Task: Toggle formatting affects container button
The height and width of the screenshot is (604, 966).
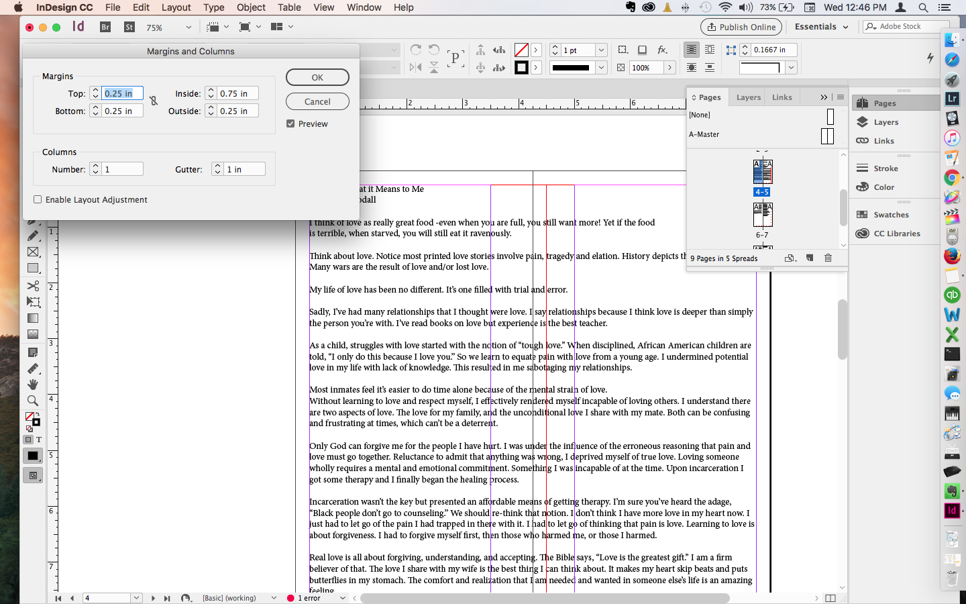Action: (28, 440)
